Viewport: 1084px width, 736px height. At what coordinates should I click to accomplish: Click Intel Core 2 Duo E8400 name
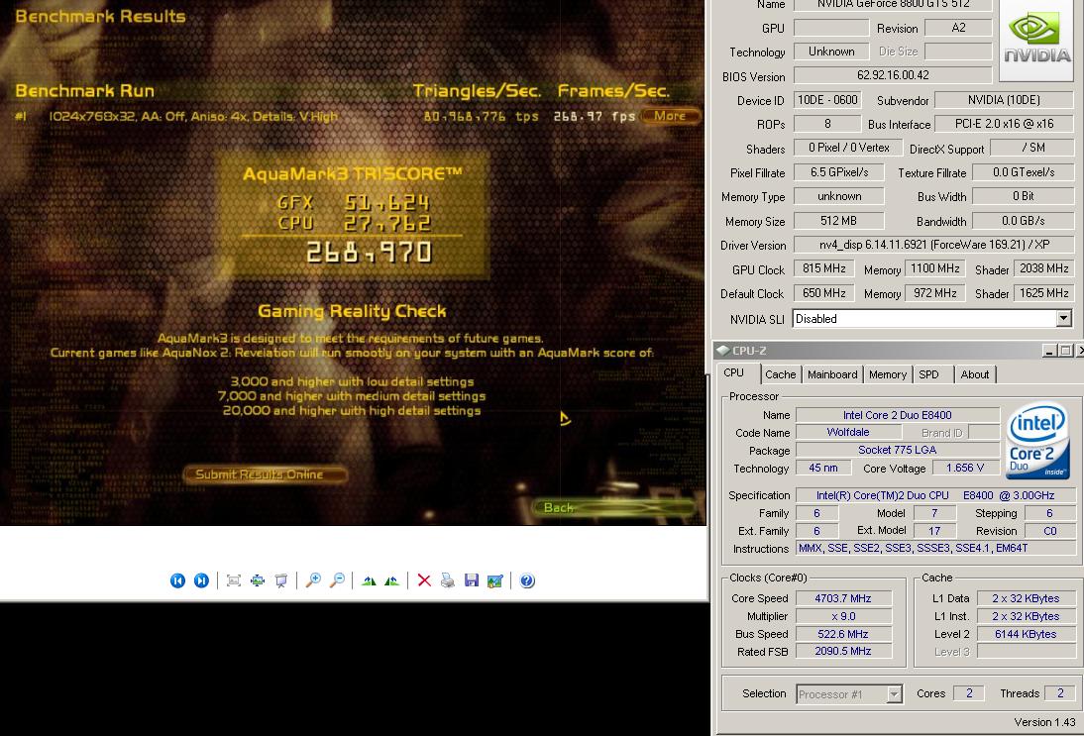[x=898, y=415]
